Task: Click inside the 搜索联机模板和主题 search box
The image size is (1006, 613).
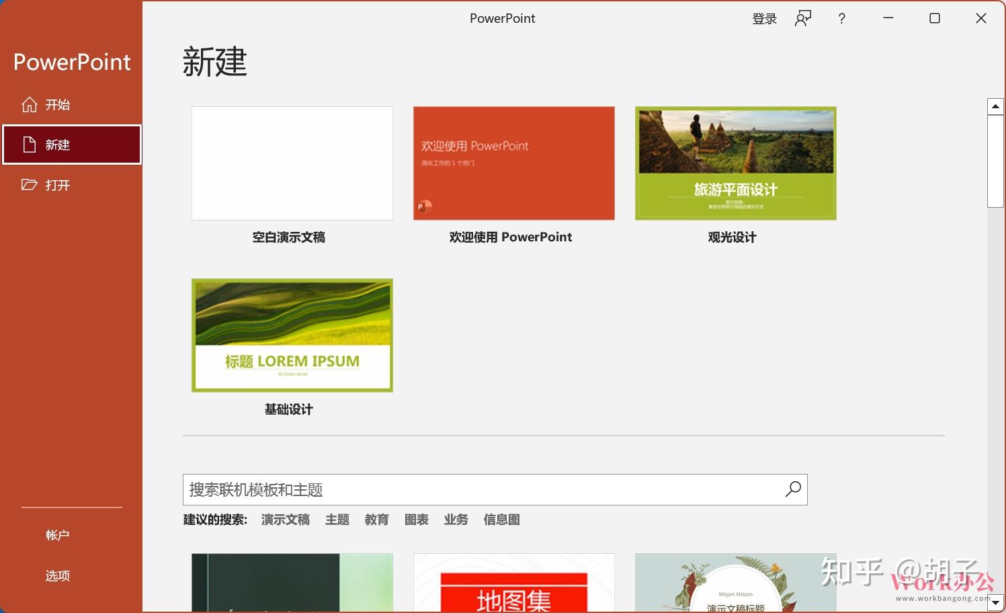Action: coord(470,489)
